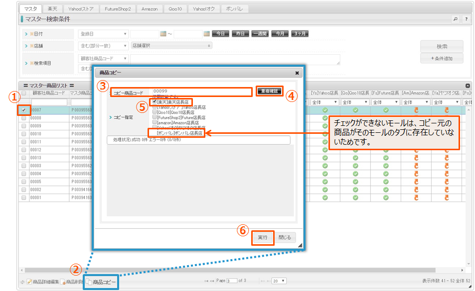Go to first page pager icon

click(206, 281)
